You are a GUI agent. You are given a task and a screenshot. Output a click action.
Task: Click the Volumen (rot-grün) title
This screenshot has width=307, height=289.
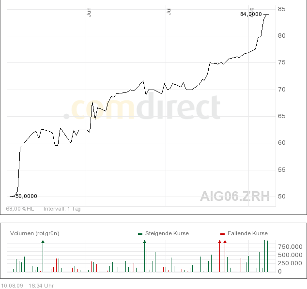tap(34, 233)
